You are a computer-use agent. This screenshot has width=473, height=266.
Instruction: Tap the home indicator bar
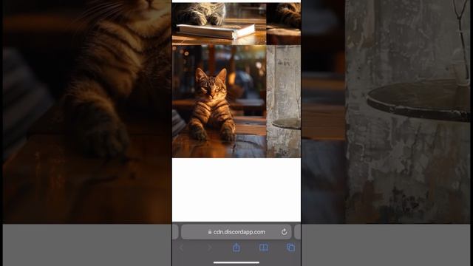[236, 263]
